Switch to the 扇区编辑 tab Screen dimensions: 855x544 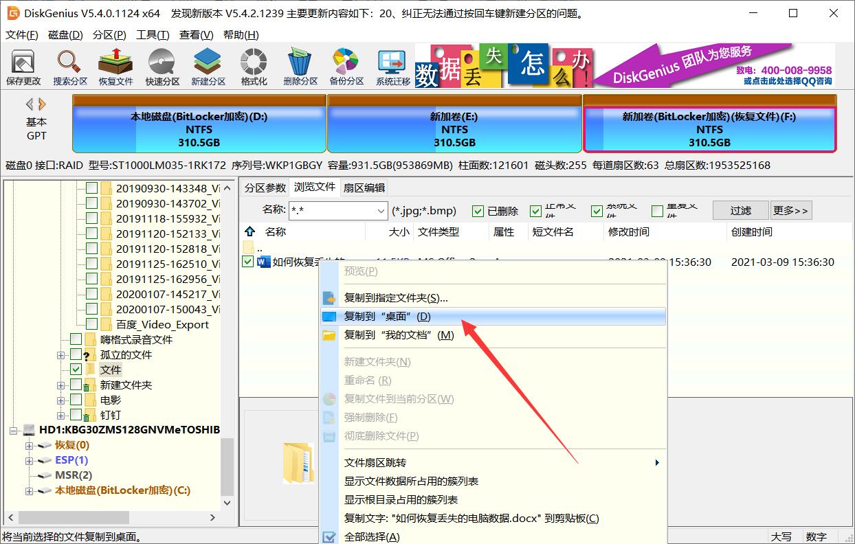pos(364,188)
